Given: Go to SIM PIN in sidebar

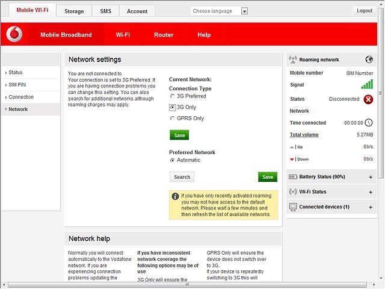Looking at the screenshot, I should 31,85.
